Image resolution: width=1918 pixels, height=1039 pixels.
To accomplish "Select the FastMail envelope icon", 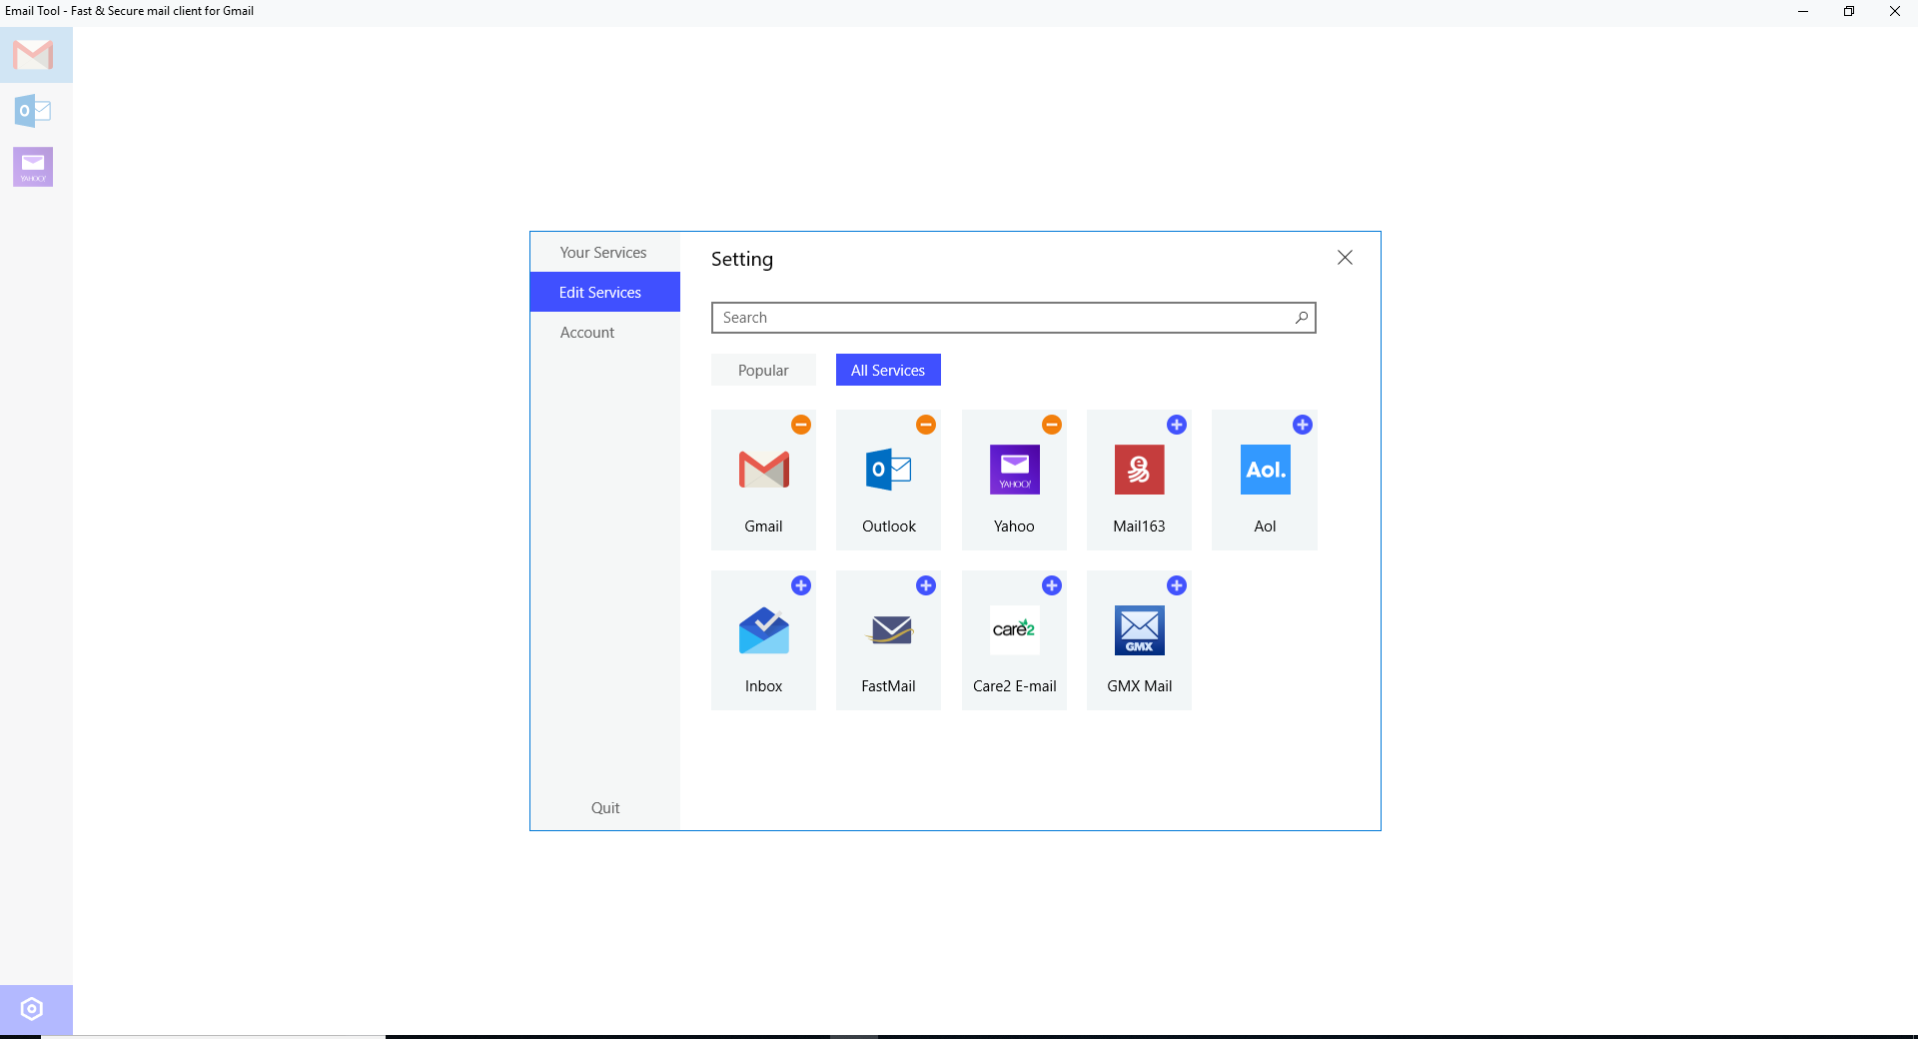I will (x=889, y=630).
